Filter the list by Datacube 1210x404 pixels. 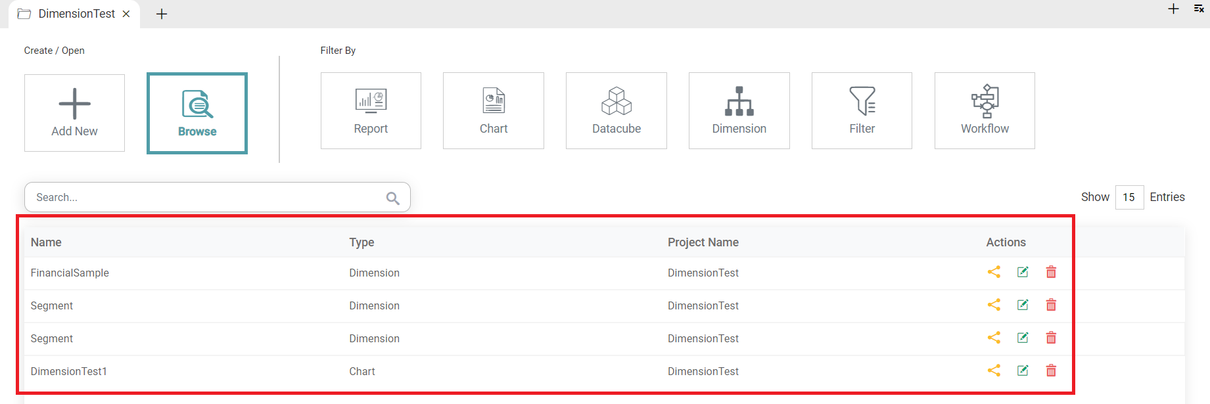[616, 110]
